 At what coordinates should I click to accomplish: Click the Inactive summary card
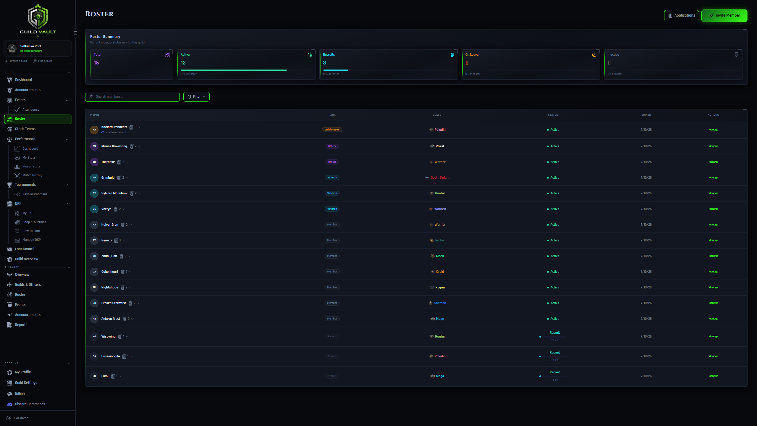click(x=673, y=64)
